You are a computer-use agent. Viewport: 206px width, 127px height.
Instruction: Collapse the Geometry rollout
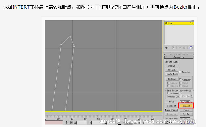[179, 57]
